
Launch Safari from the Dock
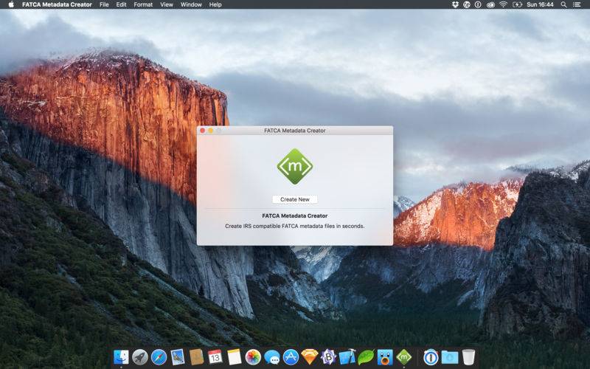[x=159, y=357]
